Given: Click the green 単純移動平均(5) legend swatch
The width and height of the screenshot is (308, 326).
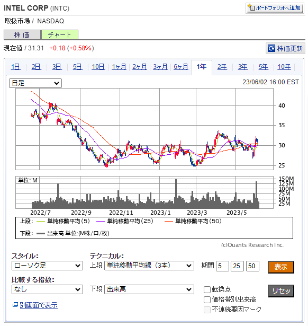Looking at the screenshot, I should [41, 221].
